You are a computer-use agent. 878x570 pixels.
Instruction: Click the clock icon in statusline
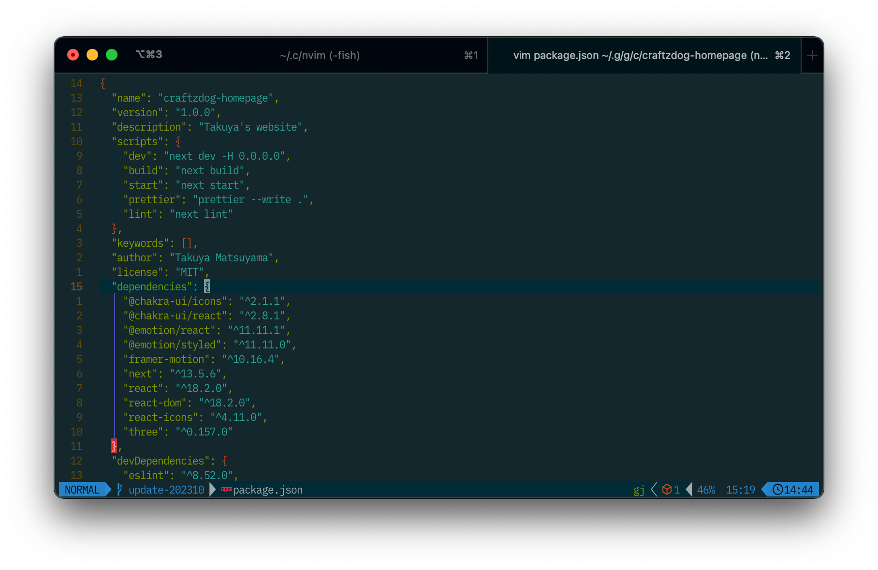[x=777, y=490]
